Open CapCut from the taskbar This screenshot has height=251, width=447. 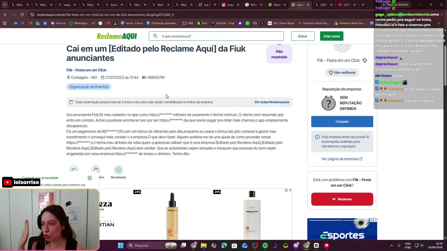click(x=316, y=245)
